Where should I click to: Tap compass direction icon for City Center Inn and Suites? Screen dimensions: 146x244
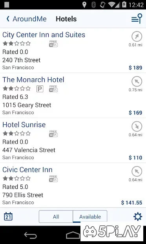click(137, 37)
